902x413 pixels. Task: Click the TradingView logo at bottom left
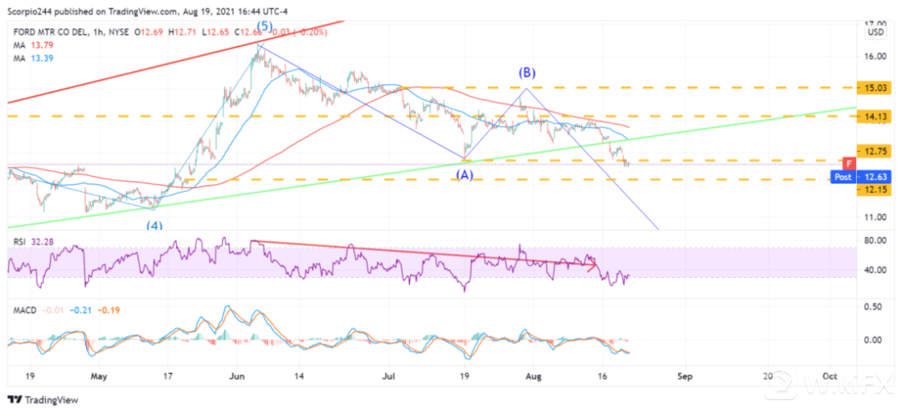[42, 398]
